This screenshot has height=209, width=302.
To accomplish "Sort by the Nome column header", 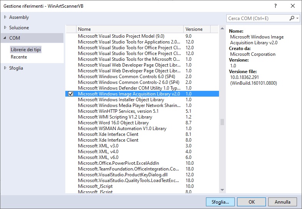I will 130,29.
